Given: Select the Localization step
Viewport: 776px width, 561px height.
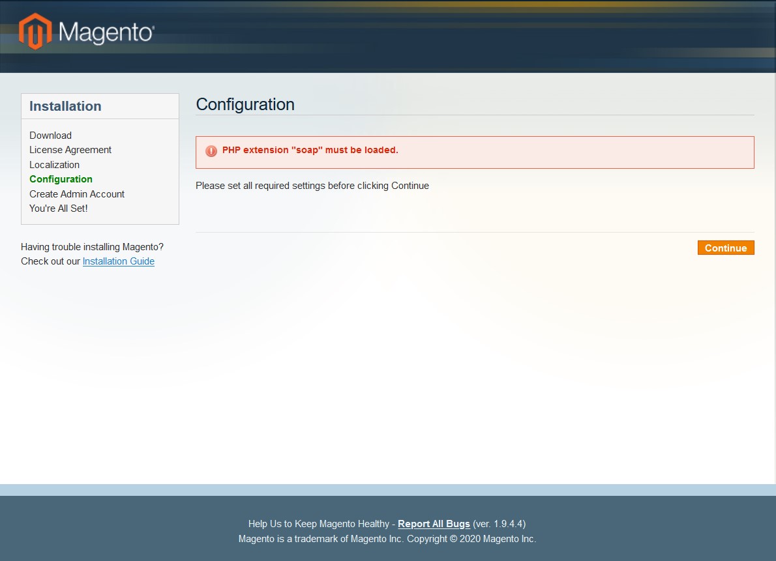Looking at the screenshot, I should click(54, 164).
